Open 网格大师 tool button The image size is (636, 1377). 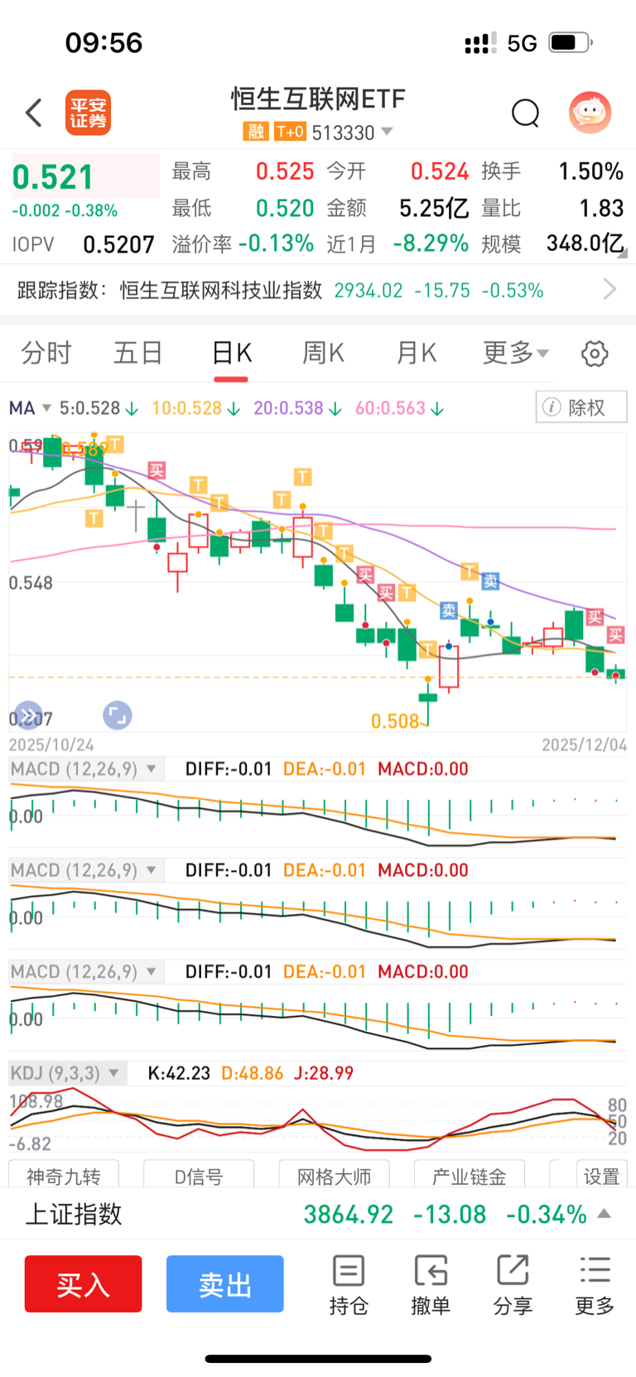(x=334, y=1176)
